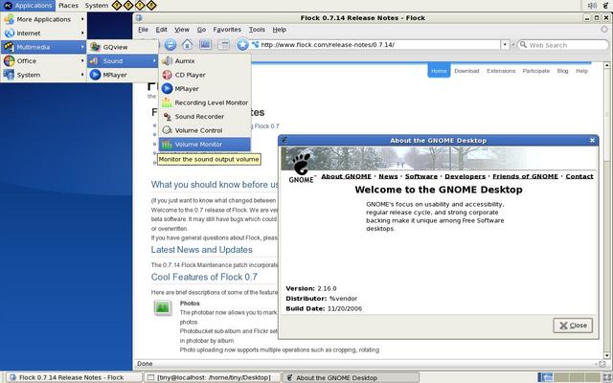
Task: Open GQview image viewer
Action: click(123, 47)
